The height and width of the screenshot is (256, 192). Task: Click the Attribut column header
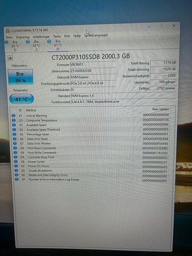tap(31, 110)
